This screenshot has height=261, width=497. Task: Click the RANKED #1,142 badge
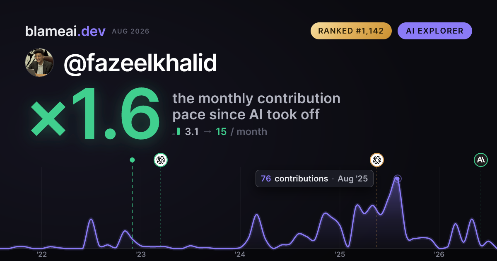pyautogui.click(x=351, y=31)
